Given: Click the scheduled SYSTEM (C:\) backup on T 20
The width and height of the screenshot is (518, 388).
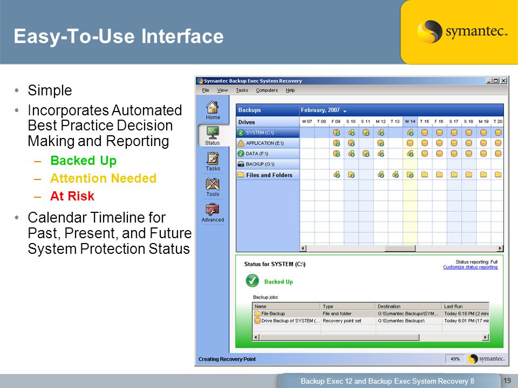Looking at the screenshot, I should click(x=498, y=133).
